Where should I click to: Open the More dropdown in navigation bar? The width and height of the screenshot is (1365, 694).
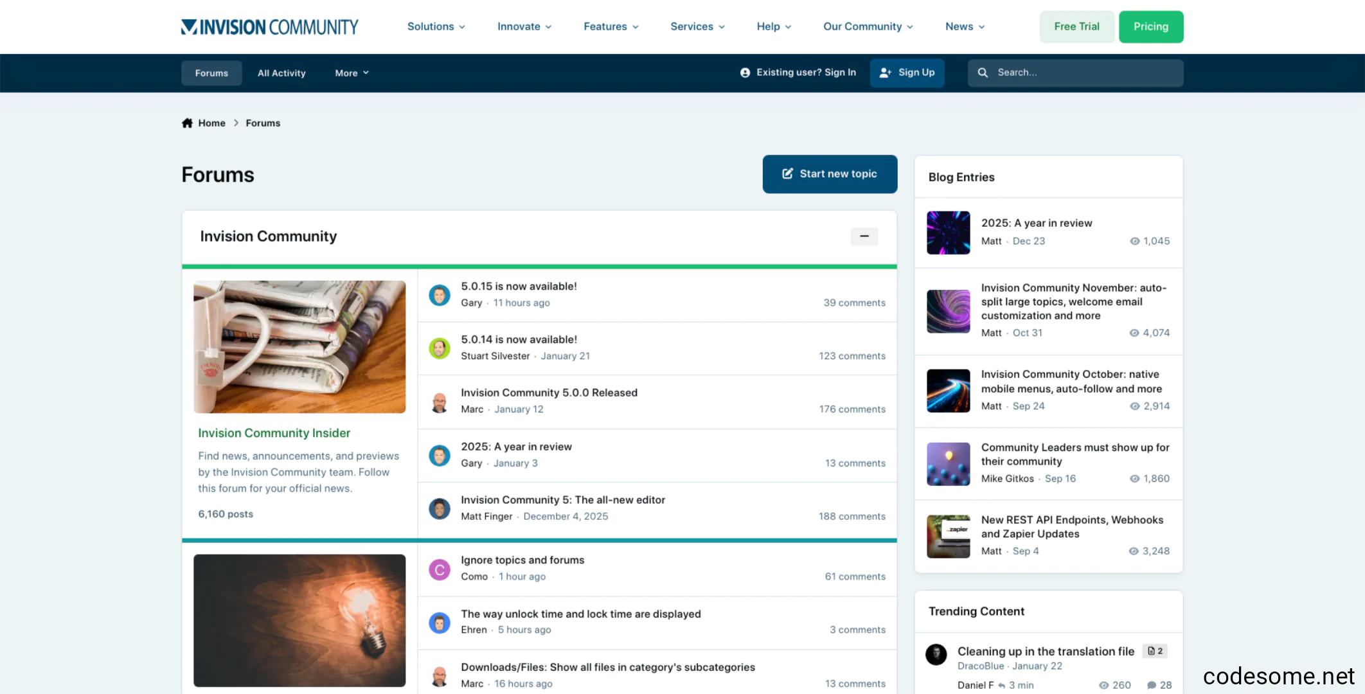coord(352,73)
